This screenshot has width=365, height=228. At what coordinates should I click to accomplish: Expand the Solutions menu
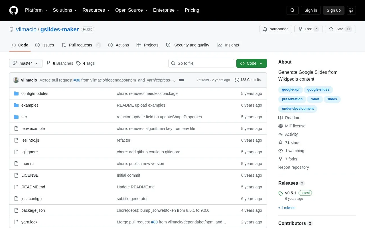[x=65, y=10]
